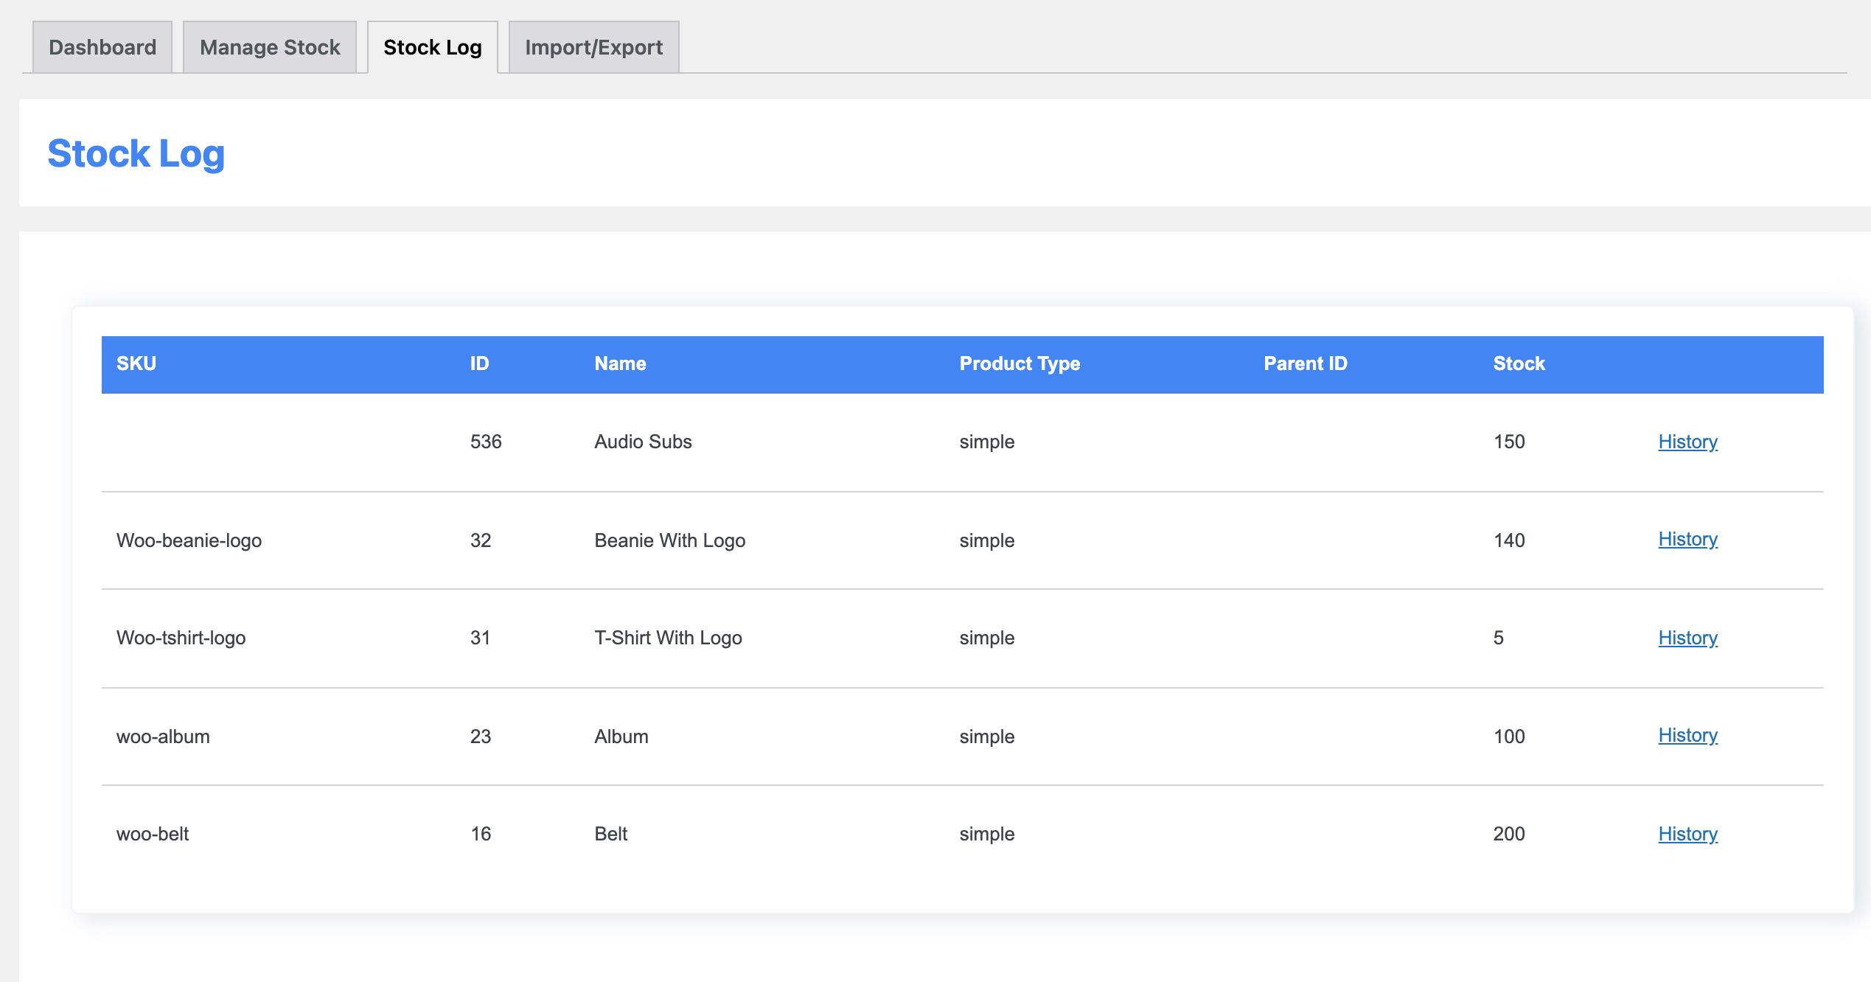This screenshot has width=1871, height=982.
Task: Switch to the Dashboard tab
Action: coord(101,46)
